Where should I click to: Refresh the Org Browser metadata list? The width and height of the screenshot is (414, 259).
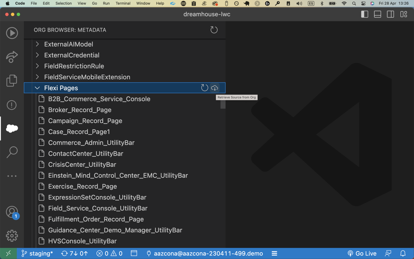point(214,30)
